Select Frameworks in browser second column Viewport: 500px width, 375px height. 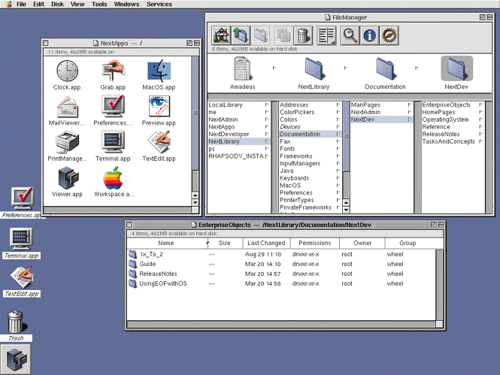pos(310,156)
